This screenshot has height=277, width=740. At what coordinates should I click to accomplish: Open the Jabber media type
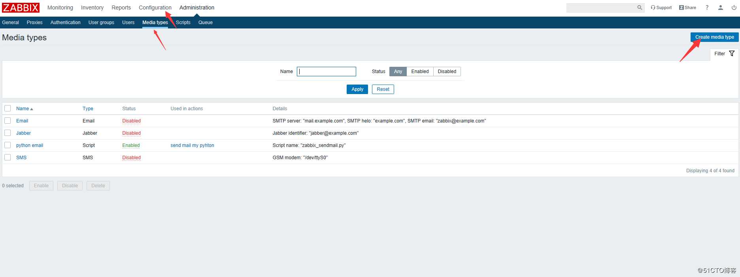(x=23, y=133)
